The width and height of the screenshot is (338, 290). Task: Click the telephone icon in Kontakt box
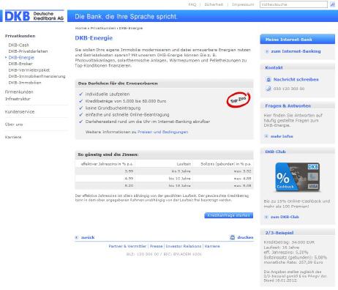[x=268, y=89]
